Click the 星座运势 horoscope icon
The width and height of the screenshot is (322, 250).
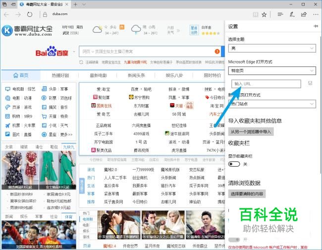[194, 30]
